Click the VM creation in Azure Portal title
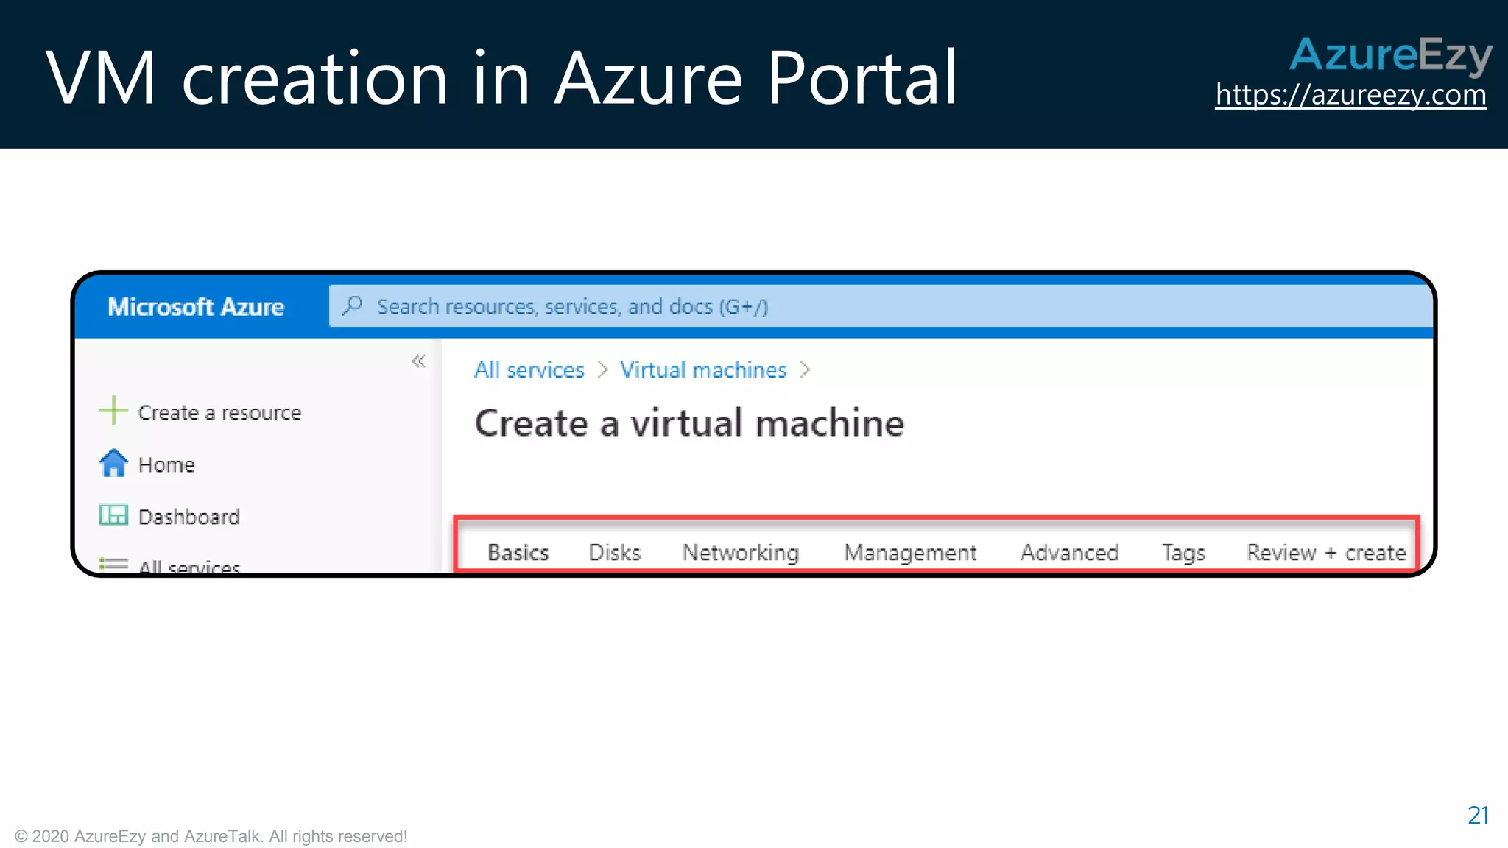1508x848 pixels. [501, 77]
